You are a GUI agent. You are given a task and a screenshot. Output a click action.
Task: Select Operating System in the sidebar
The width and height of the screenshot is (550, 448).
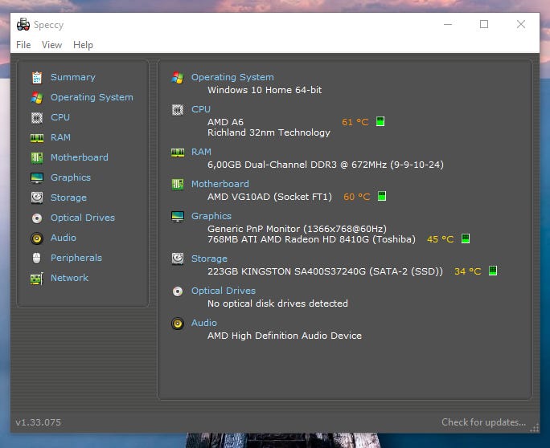click(x=92, y=97)
